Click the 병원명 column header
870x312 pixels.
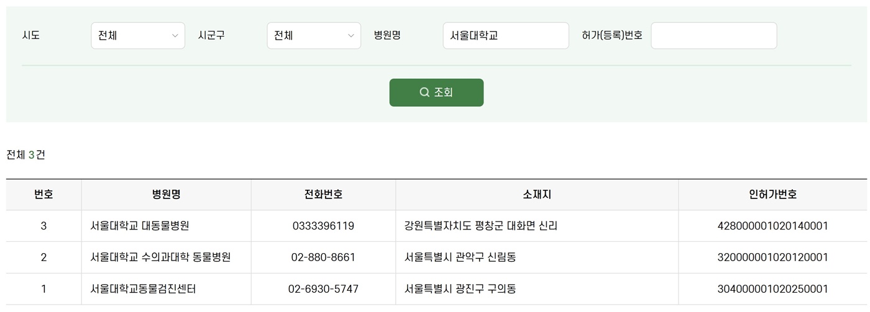tap(166, 194)
